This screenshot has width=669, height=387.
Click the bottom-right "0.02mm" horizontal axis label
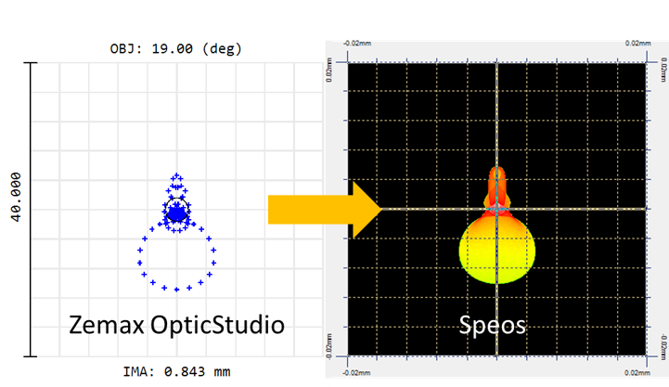(637, 373)
